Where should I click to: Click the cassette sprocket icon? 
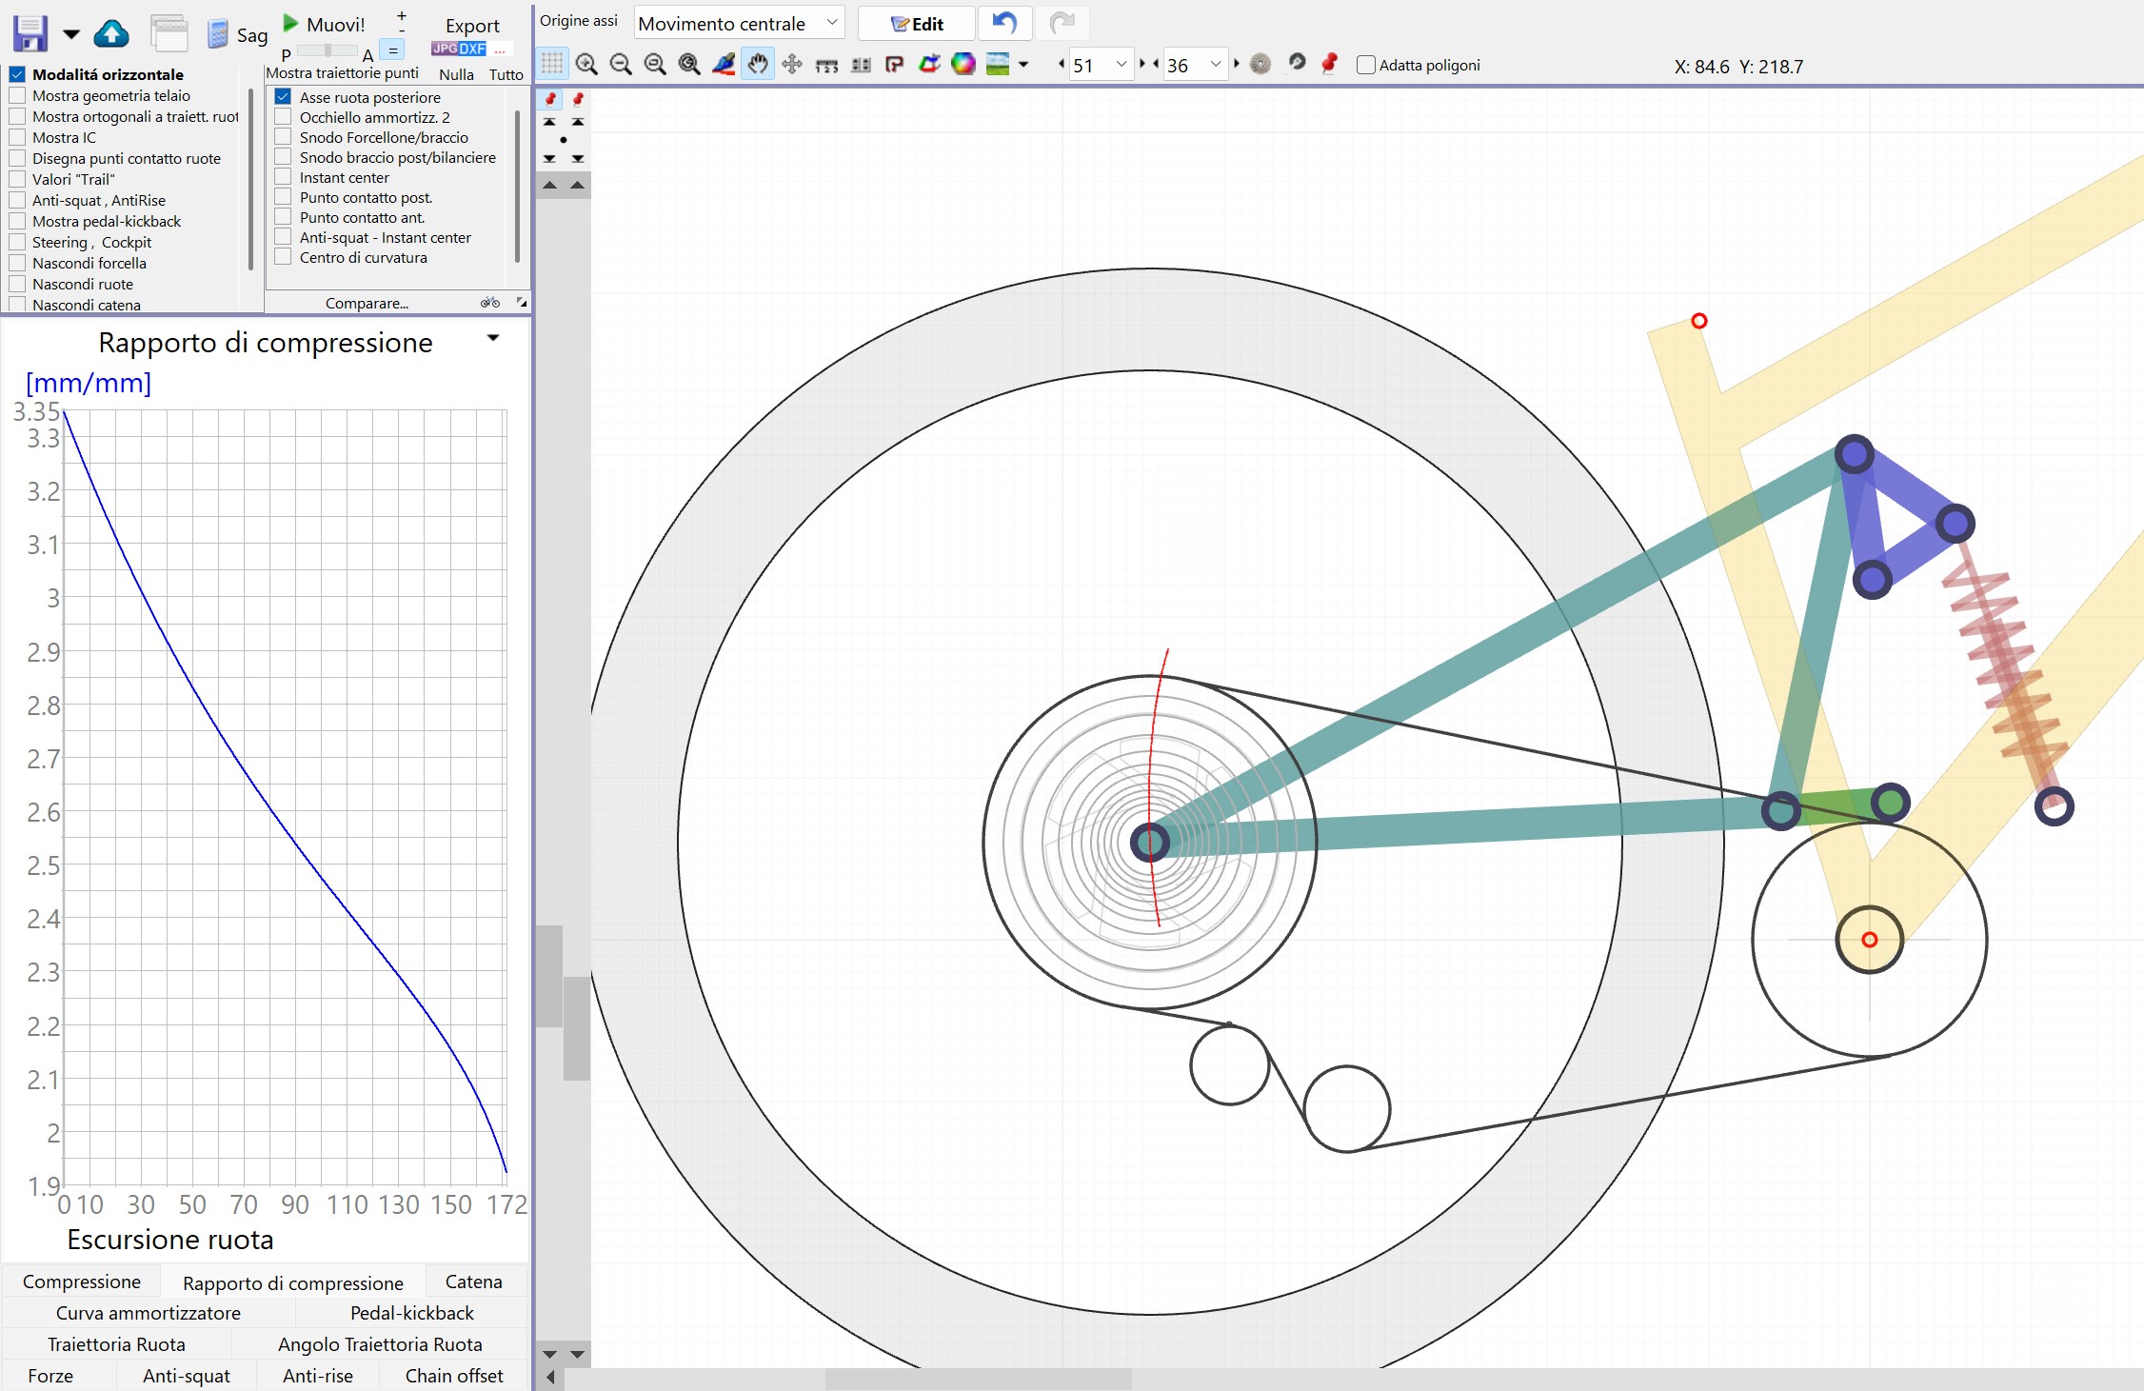[x=1260, y=65]
